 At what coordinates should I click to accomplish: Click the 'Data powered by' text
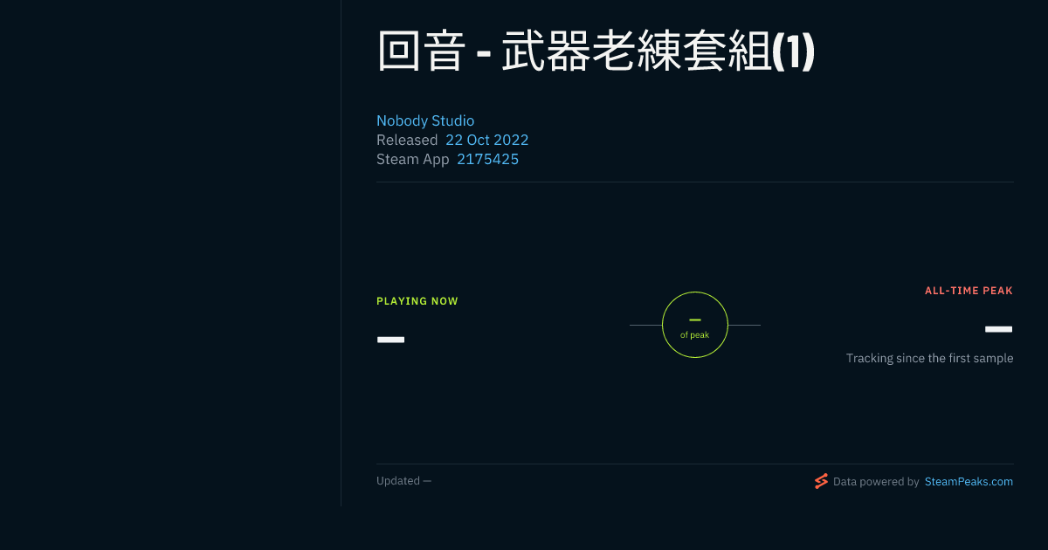click(x=876, y=481)
